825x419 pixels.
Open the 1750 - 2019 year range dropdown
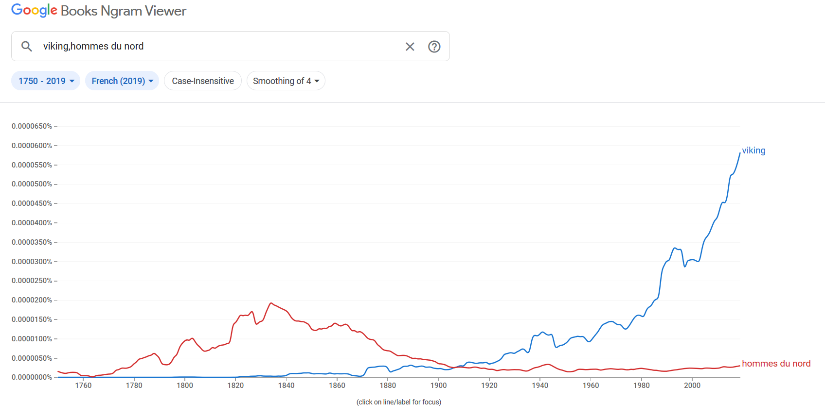tap(46, 81)
